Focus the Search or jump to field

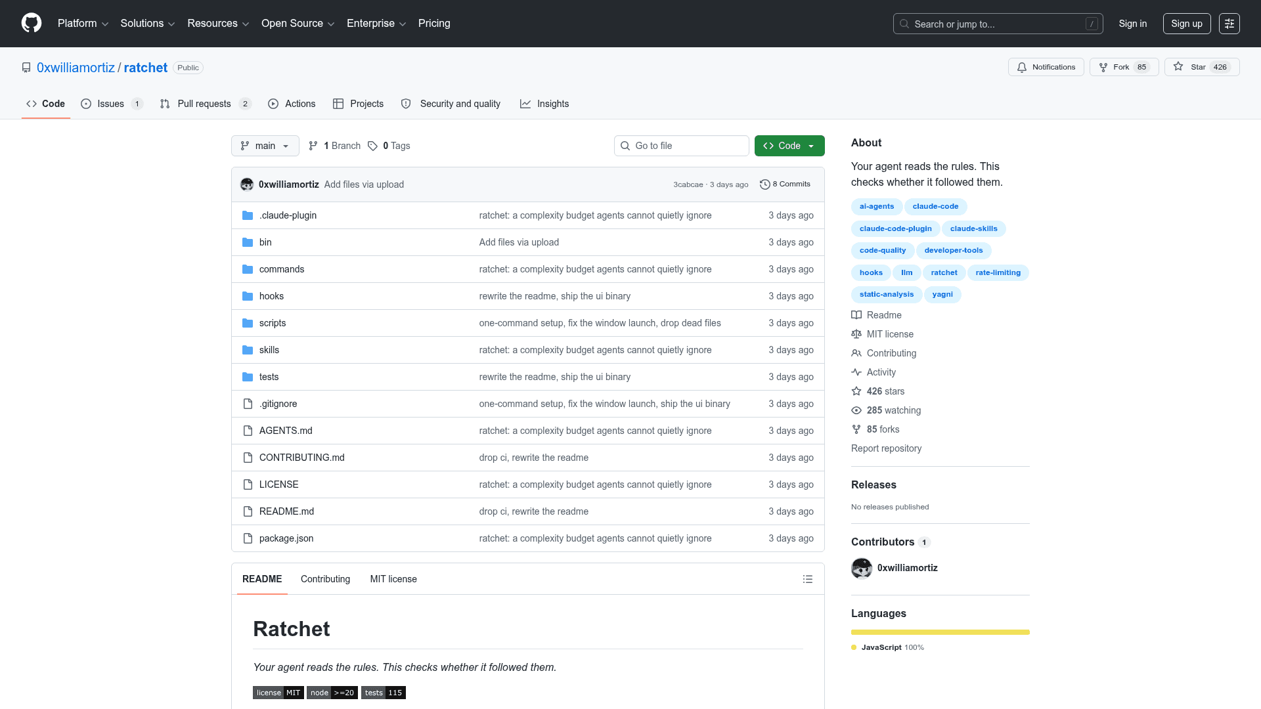point(998,24)
